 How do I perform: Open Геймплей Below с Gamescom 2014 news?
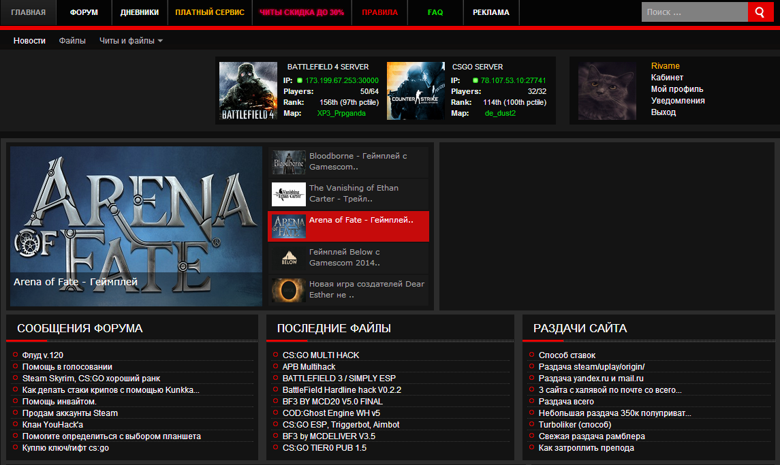click(344, 257)
